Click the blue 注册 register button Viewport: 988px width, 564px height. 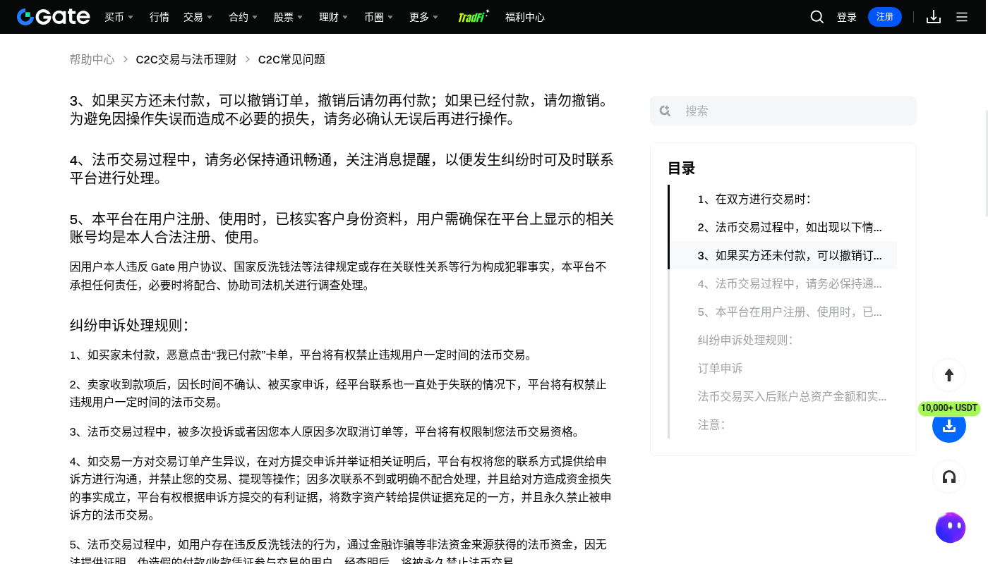tap(885, 17)
